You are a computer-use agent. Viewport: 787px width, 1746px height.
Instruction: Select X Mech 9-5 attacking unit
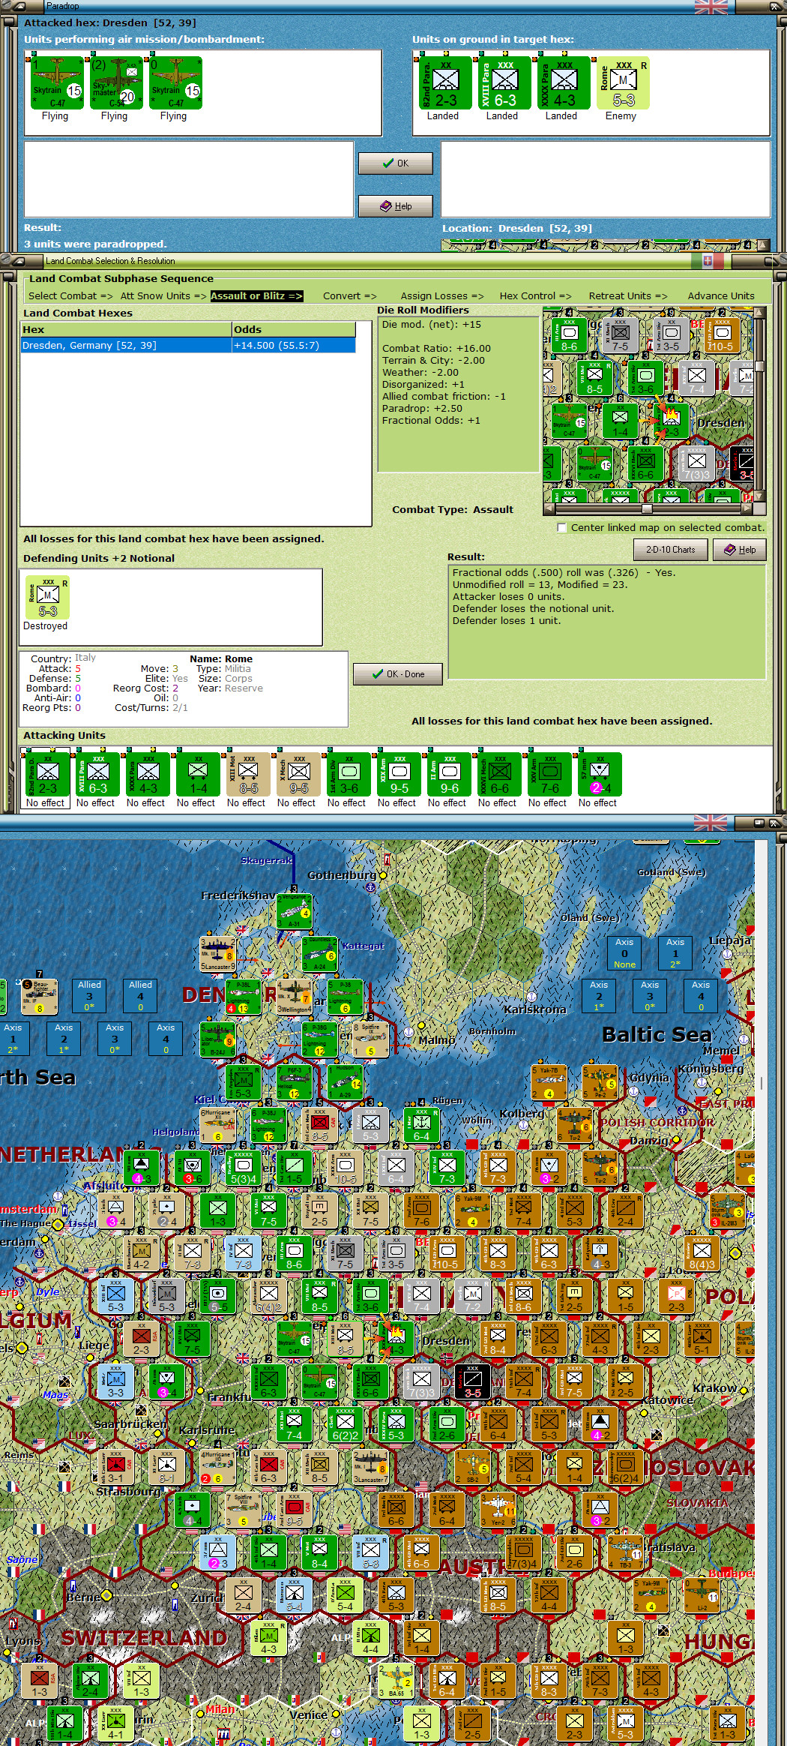(298, 775)
